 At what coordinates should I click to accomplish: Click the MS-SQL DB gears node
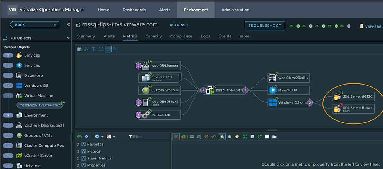(159, 115)
